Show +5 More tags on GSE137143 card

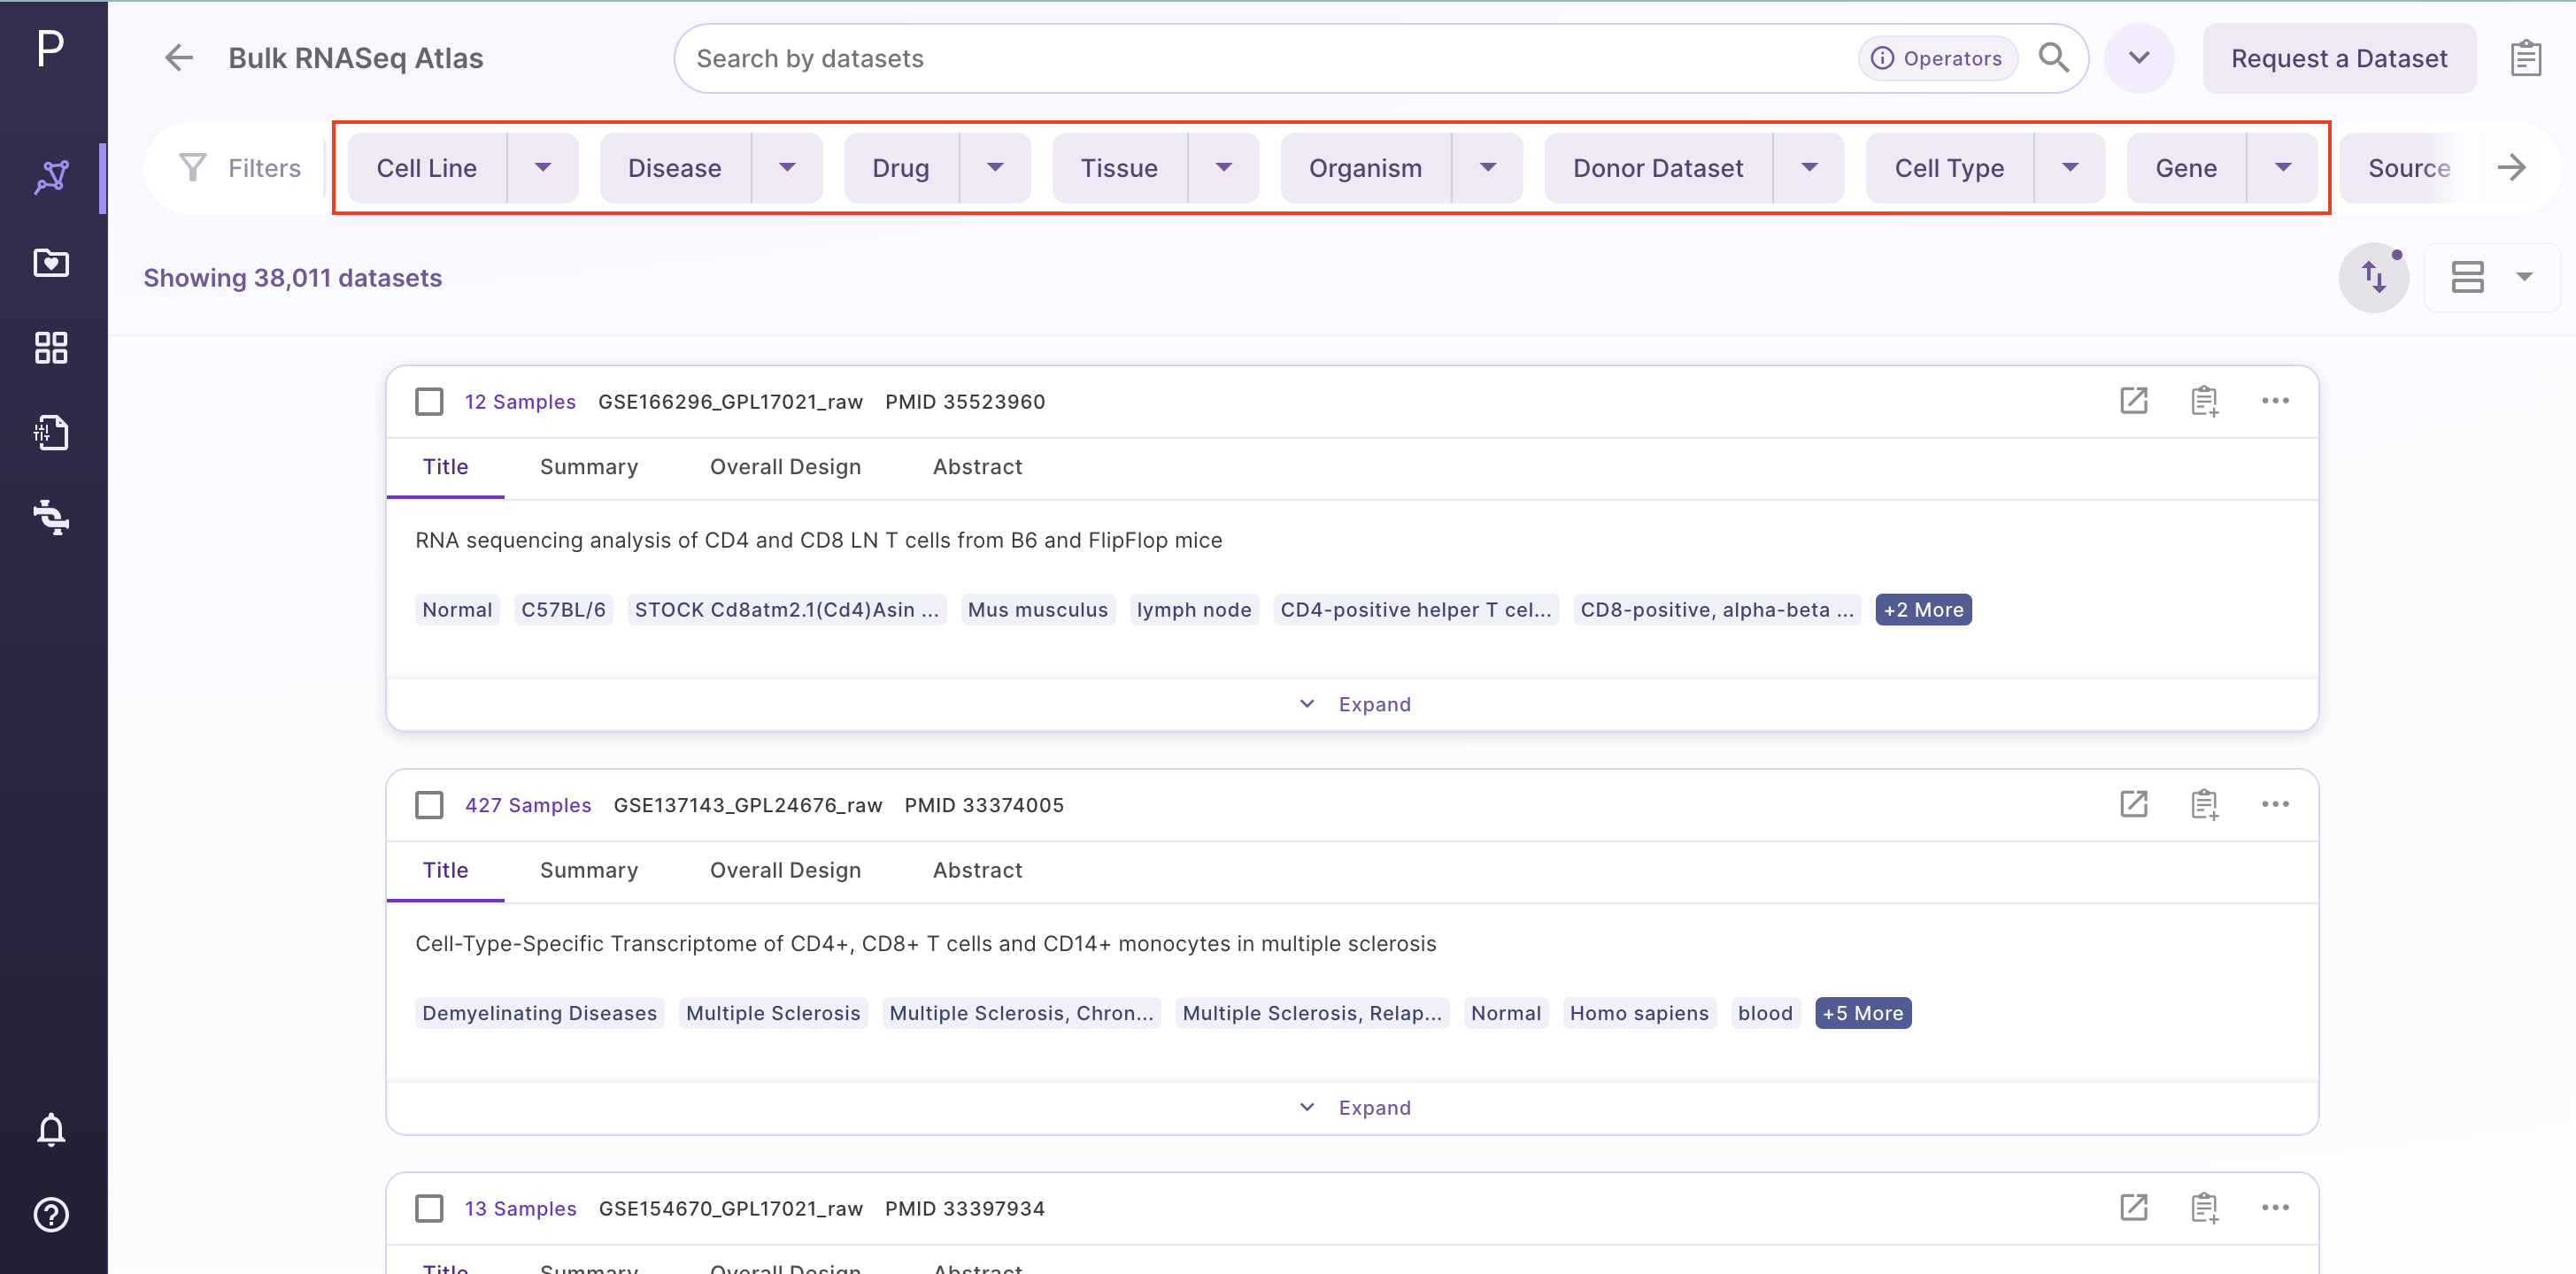[x=1862, y=1013]
